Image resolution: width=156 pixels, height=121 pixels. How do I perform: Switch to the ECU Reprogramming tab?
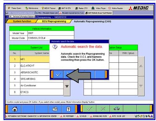coord(54,21)
